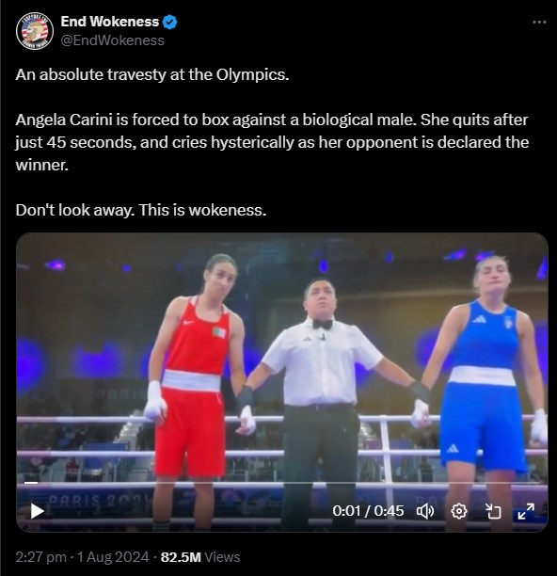Click the video progress bar
The image size is (557, 576).
282,482
